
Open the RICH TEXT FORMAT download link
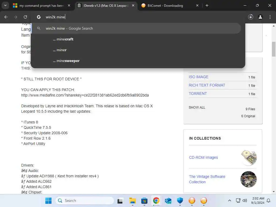tap(207, 85)
